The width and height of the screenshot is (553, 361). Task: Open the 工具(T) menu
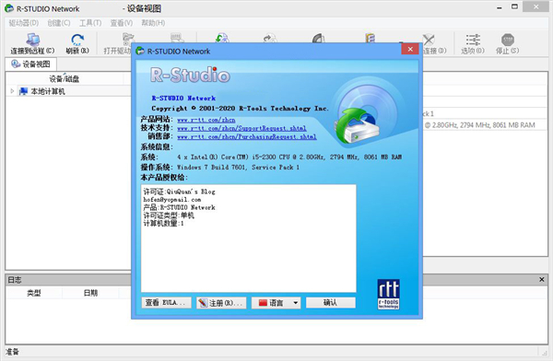point(90,23)
